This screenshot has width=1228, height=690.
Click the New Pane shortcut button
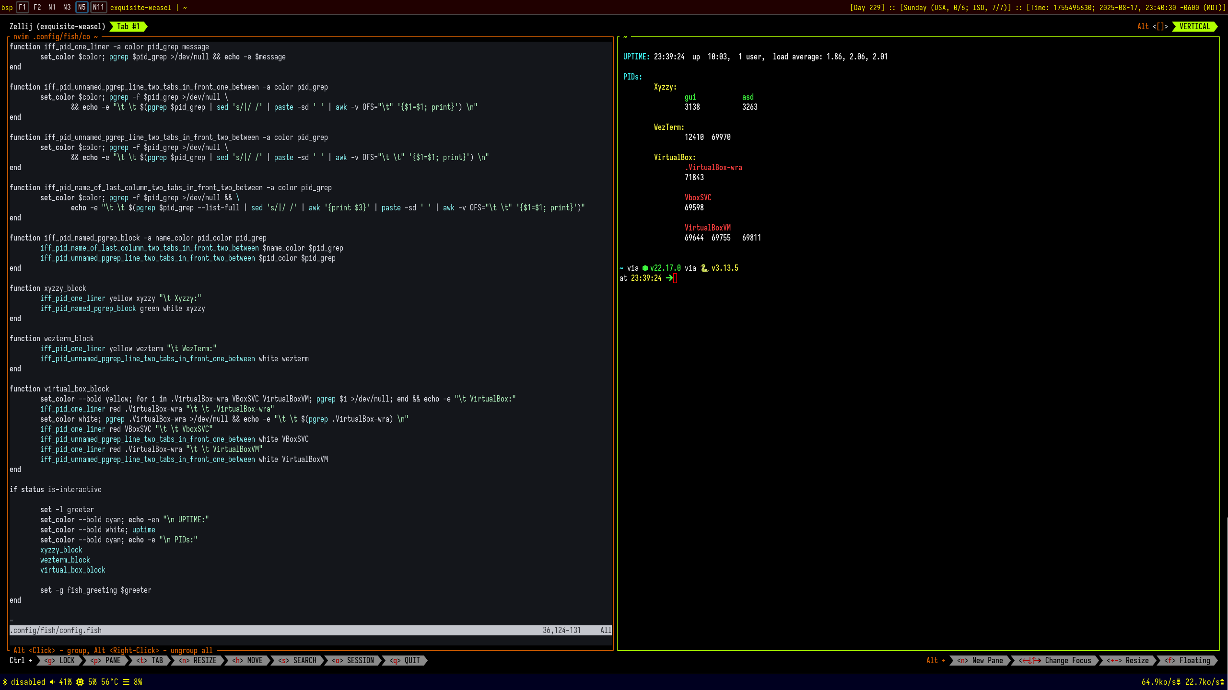tap(981, 660)
